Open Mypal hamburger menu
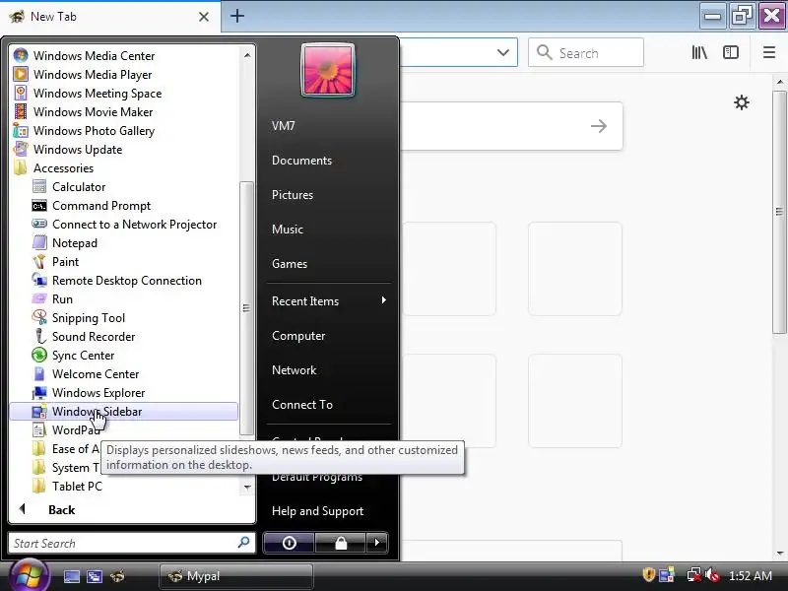The height and width of the screenshot is (591, 788). pos(769,52)
